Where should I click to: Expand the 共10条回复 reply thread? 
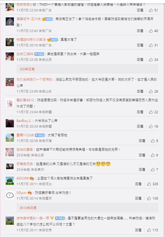point(28,208)
